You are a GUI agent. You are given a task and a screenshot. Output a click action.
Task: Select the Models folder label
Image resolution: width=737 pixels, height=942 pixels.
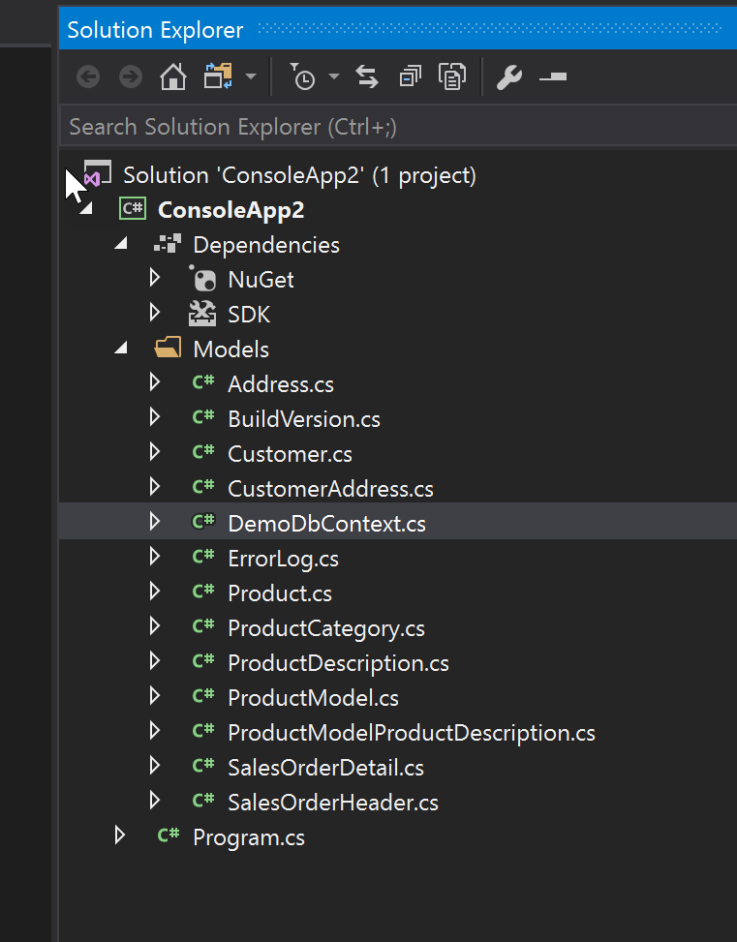click(x=230, y=349)
